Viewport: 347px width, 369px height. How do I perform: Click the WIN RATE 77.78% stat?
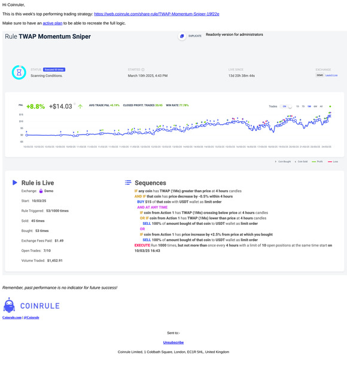pyautogui.click(x=177, y=105)
